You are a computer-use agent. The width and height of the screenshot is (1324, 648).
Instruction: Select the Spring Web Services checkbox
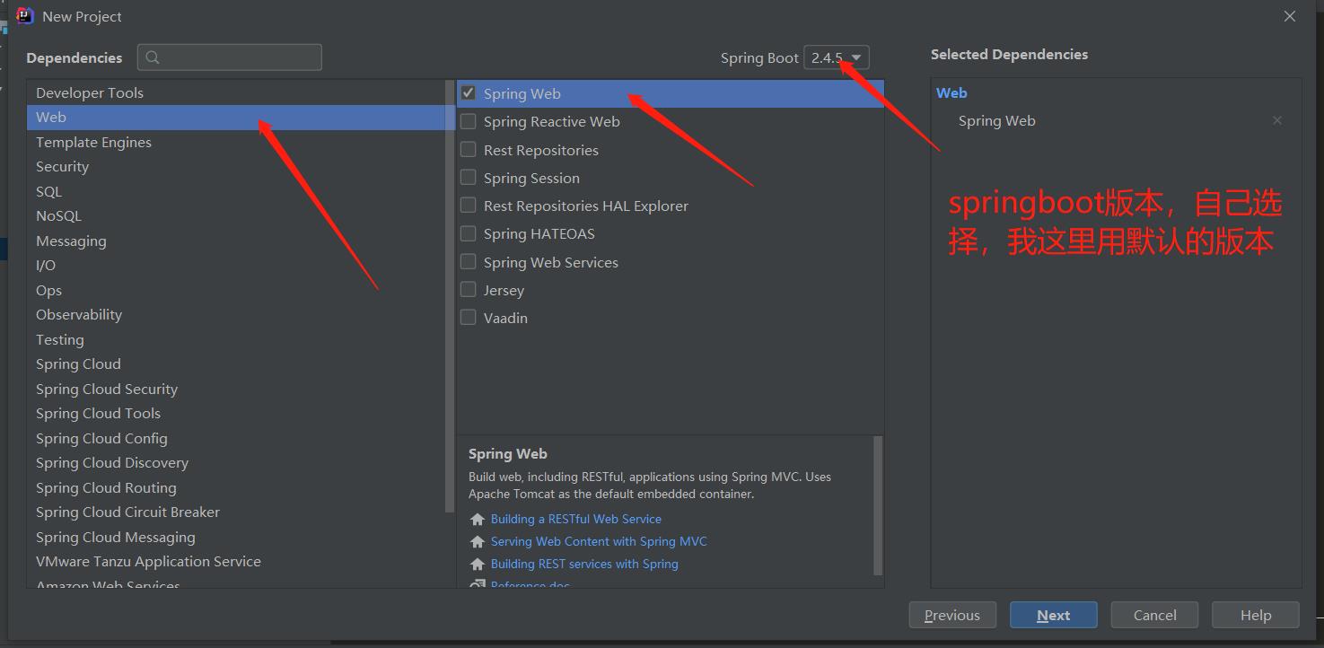[469, 262]
